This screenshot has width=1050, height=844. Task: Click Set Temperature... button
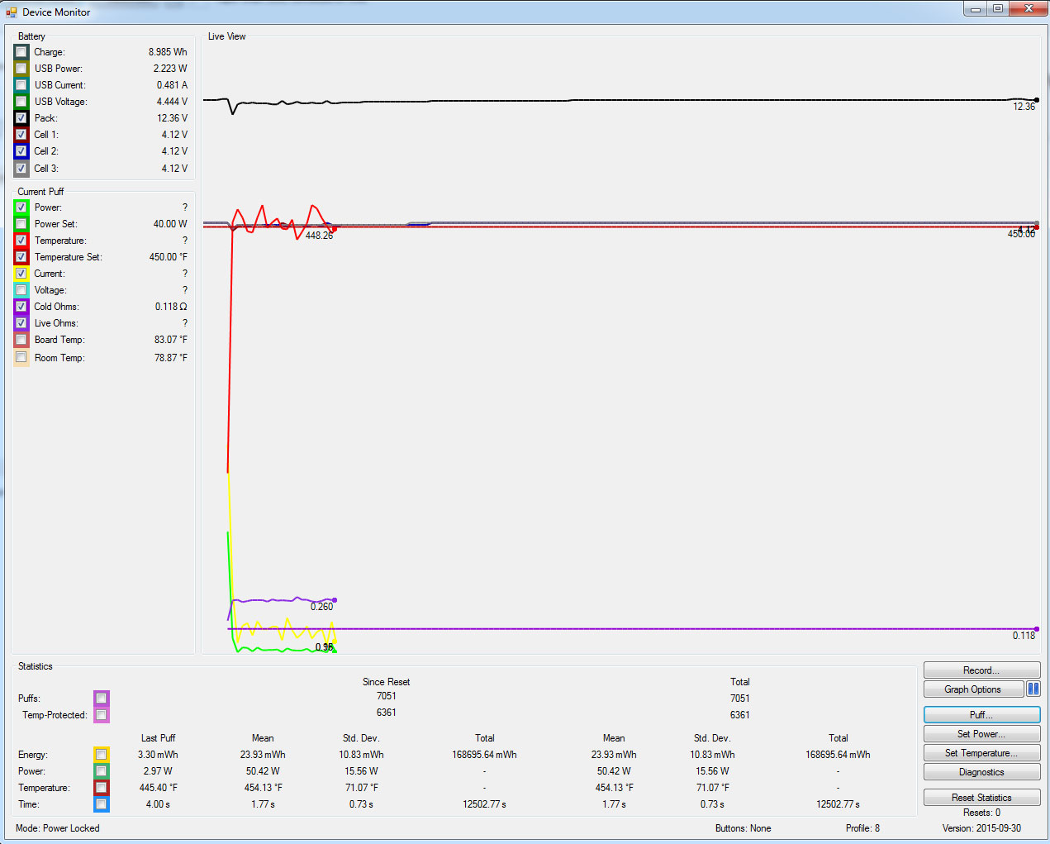coord(981,753)
